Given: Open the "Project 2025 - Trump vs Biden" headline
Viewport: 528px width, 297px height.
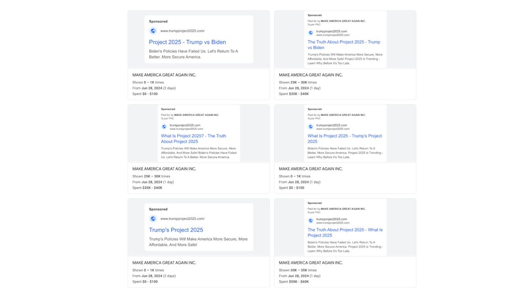Looking at the screenshot, I should (187, 42).
